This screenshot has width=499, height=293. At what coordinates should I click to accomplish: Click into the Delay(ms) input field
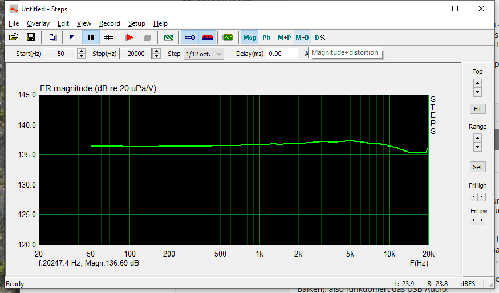(282, 54)
